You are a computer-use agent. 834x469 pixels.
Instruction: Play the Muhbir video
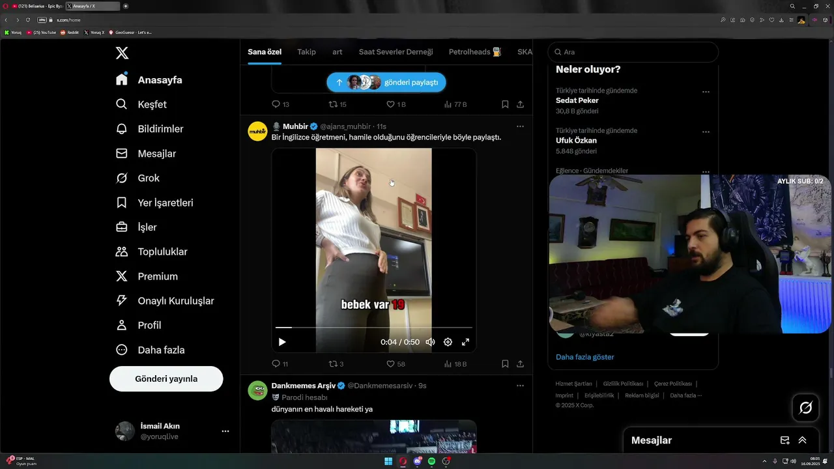pos(282,342)
